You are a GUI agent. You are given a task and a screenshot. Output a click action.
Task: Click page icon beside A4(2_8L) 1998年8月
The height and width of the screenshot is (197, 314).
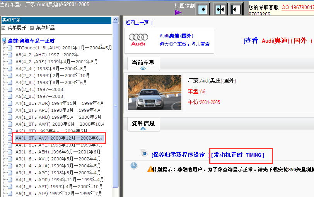point(10,82)
